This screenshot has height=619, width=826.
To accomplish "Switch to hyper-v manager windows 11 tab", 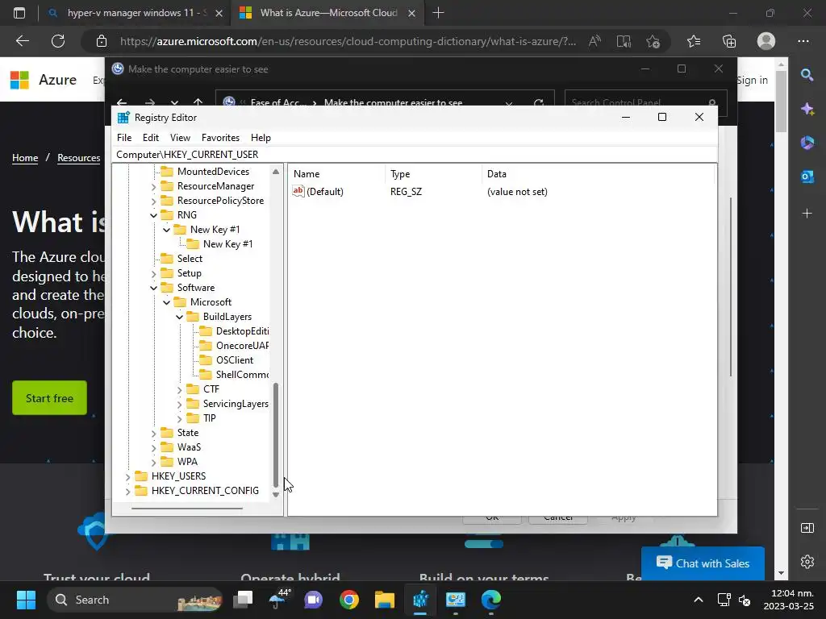I will point(135,13).
